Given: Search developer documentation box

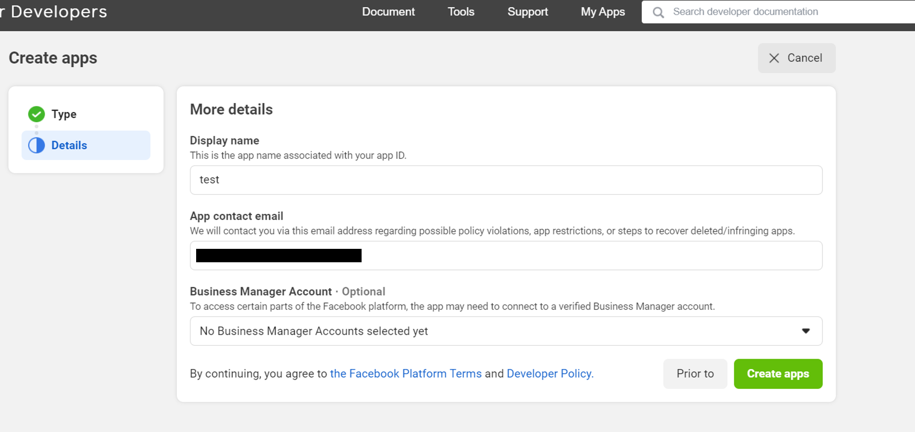Looking at the screenshot, I should coord(786,12).
